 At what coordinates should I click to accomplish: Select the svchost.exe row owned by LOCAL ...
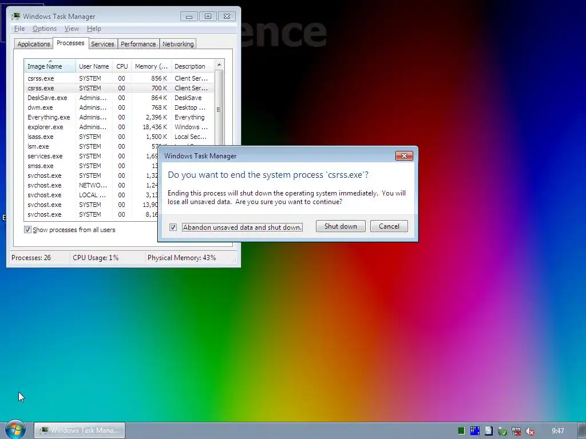pyautogui.click(x=91, y=195)
